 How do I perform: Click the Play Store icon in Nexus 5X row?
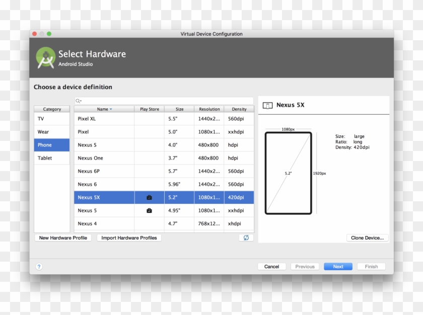pyautogui.click(x=149, y=198)
